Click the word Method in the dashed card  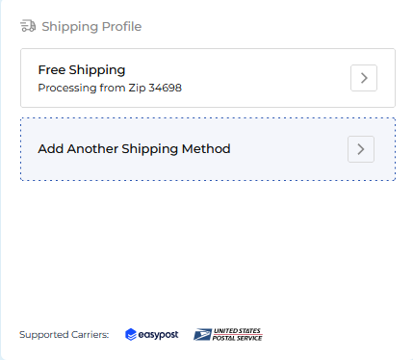tap(206, 149)
